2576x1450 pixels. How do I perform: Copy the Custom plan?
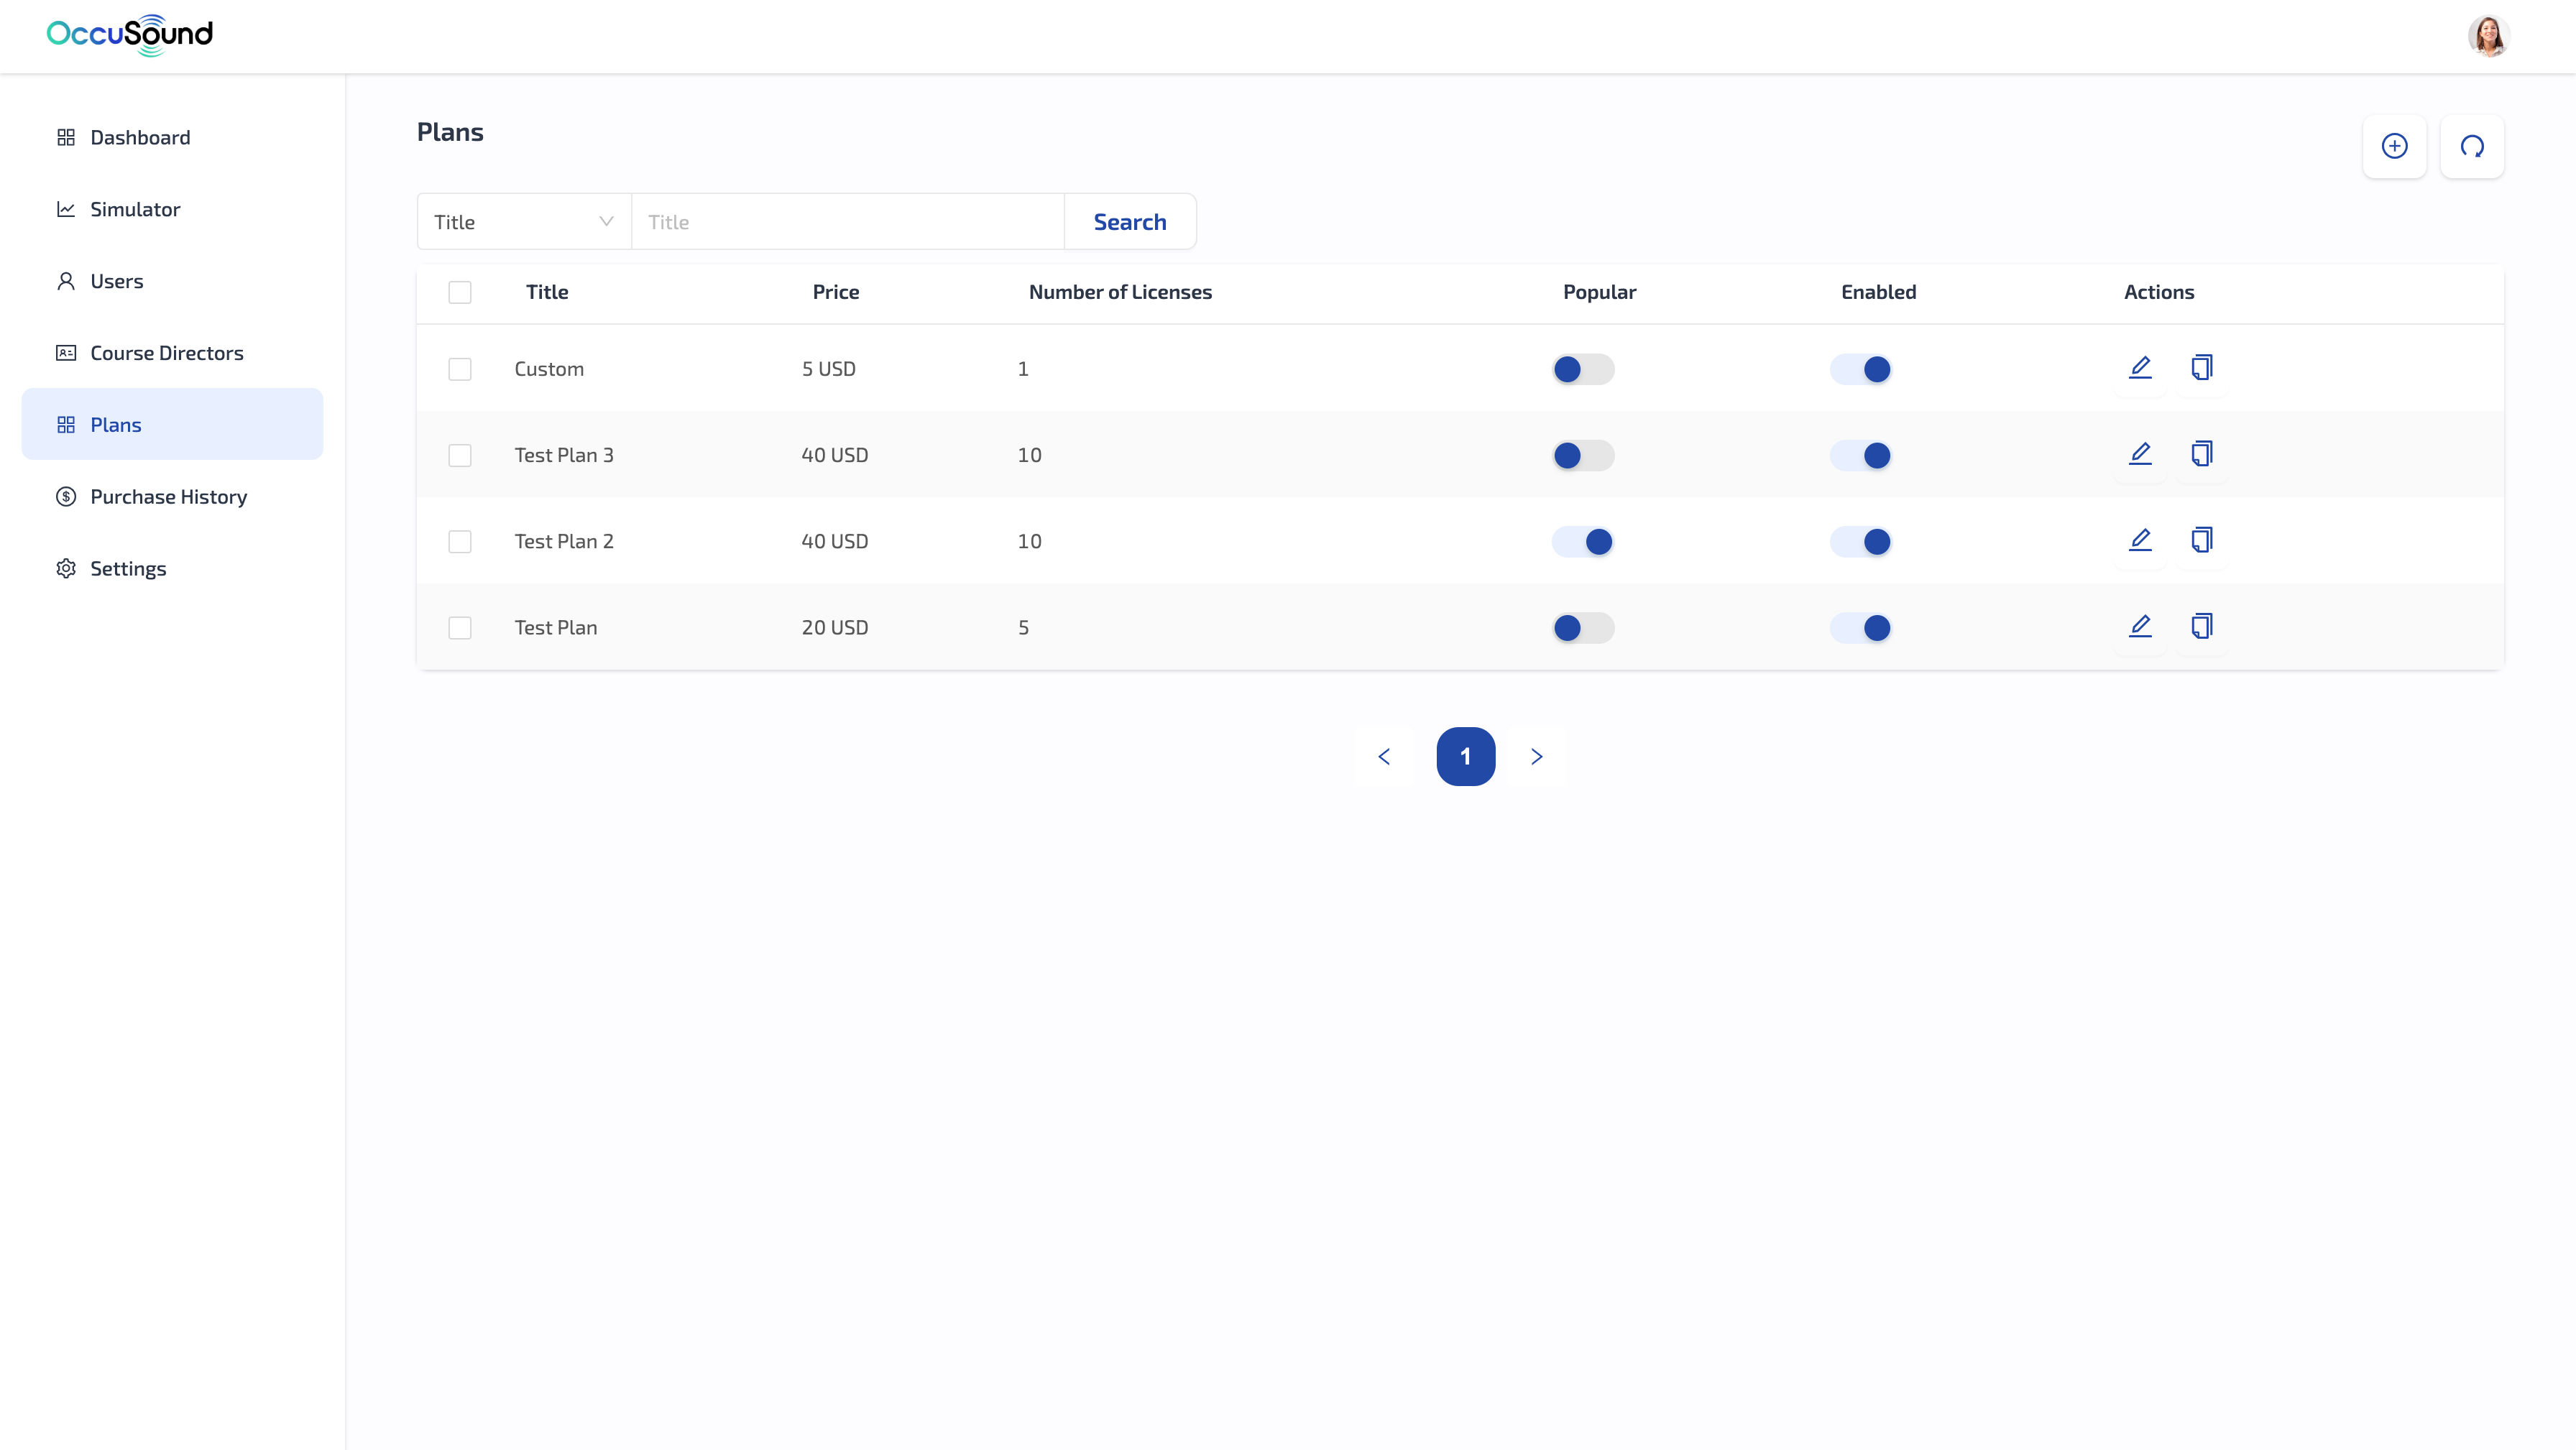(2202, 368)
